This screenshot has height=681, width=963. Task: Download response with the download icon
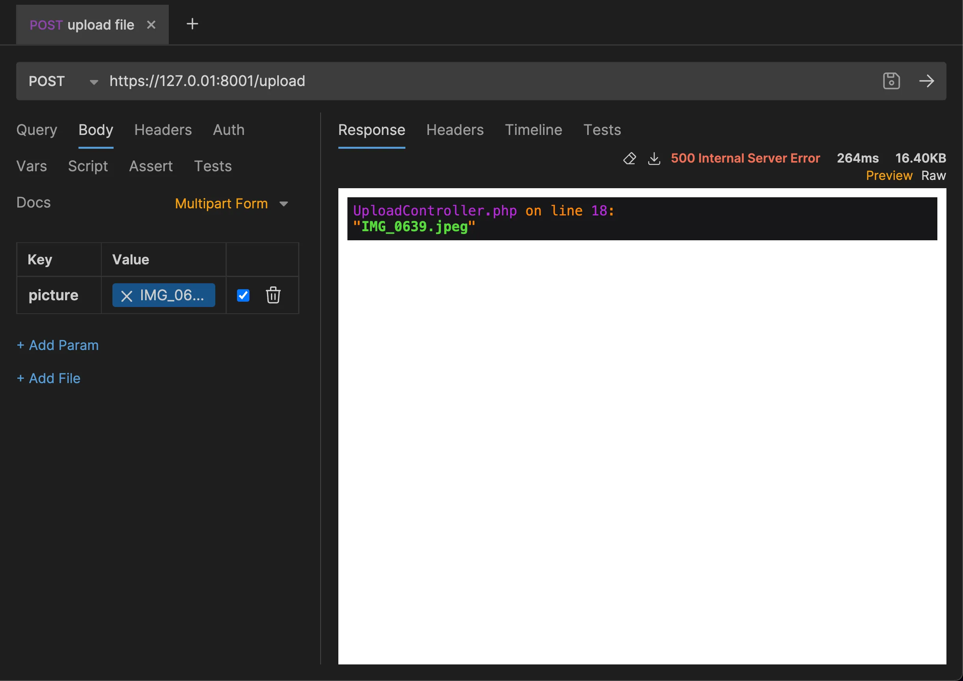654,158
